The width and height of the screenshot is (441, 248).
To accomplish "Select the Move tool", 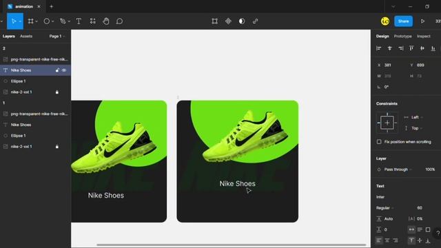I will point(13,21).
